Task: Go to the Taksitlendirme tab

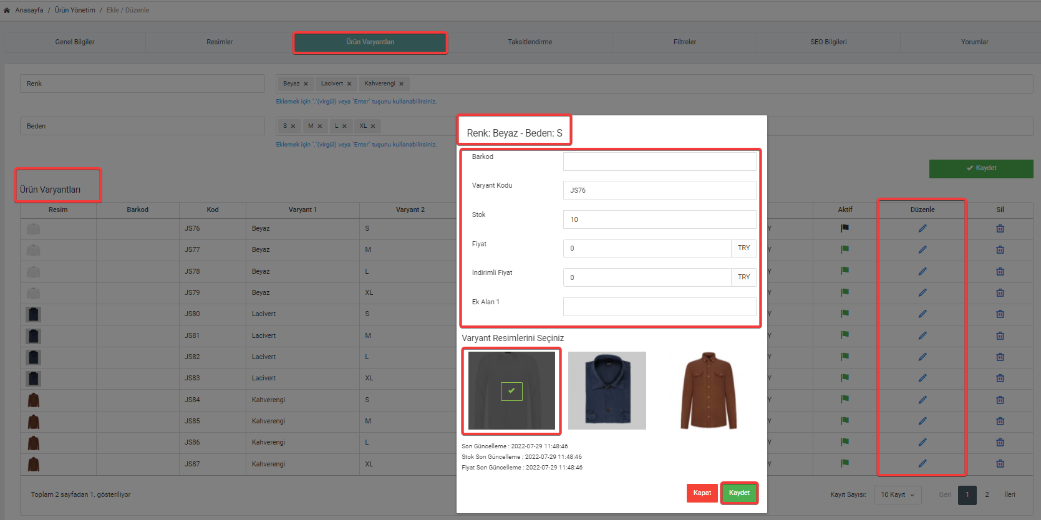Action: 530,42
